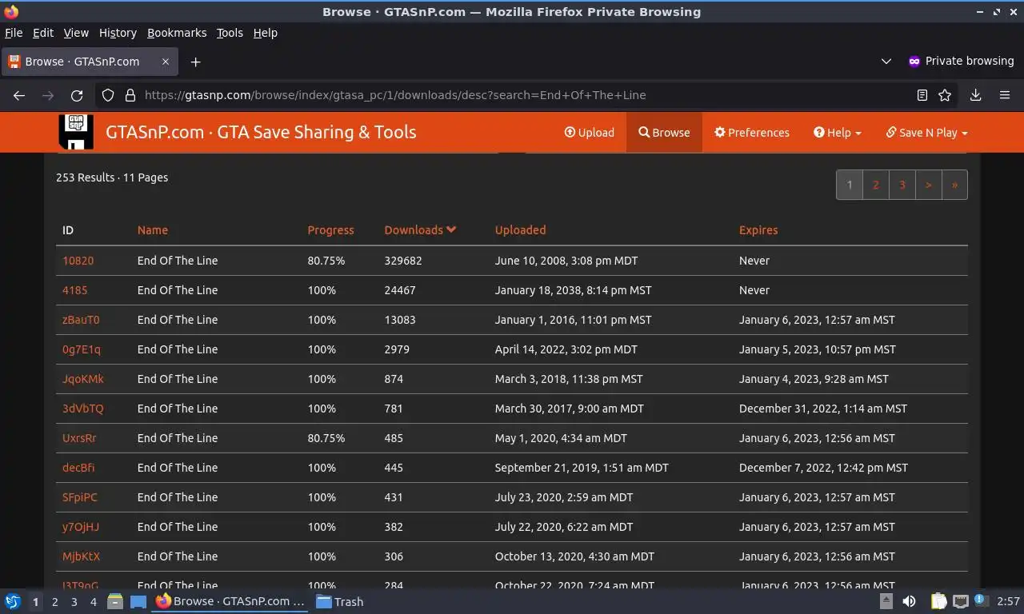The image size is (1024, 614).
Task: Sort the table by Name
Action: point(153,230)
